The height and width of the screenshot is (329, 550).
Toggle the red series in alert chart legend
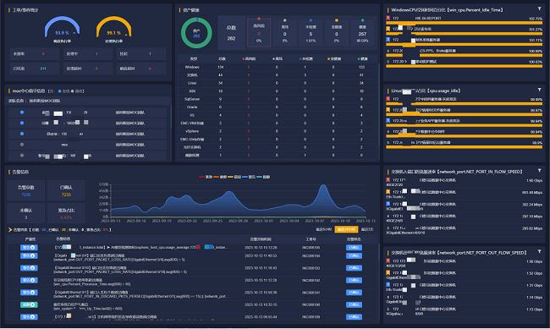(x=206, y=177)
